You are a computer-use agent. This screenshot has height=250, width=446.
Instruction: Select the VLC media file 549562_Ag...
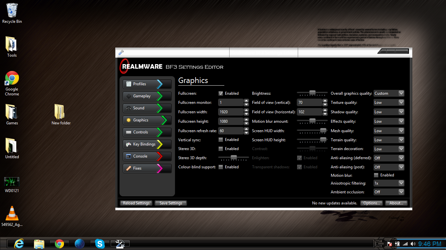(12, 216)
